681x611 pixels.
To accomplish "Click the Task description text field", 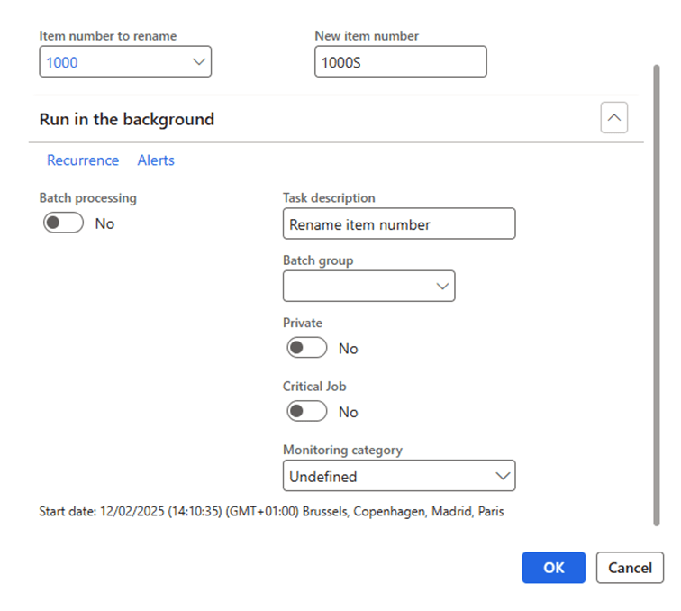I will [398, 224].
